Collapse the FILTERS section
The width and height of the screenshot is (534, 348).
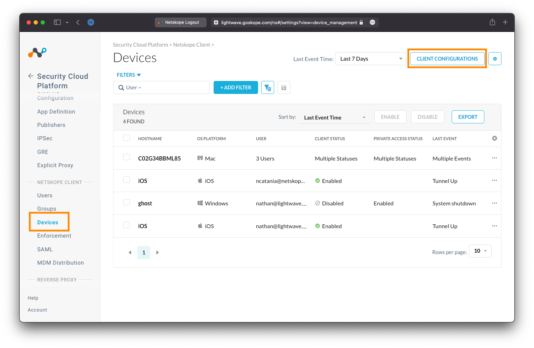click(x=128, y=75)
